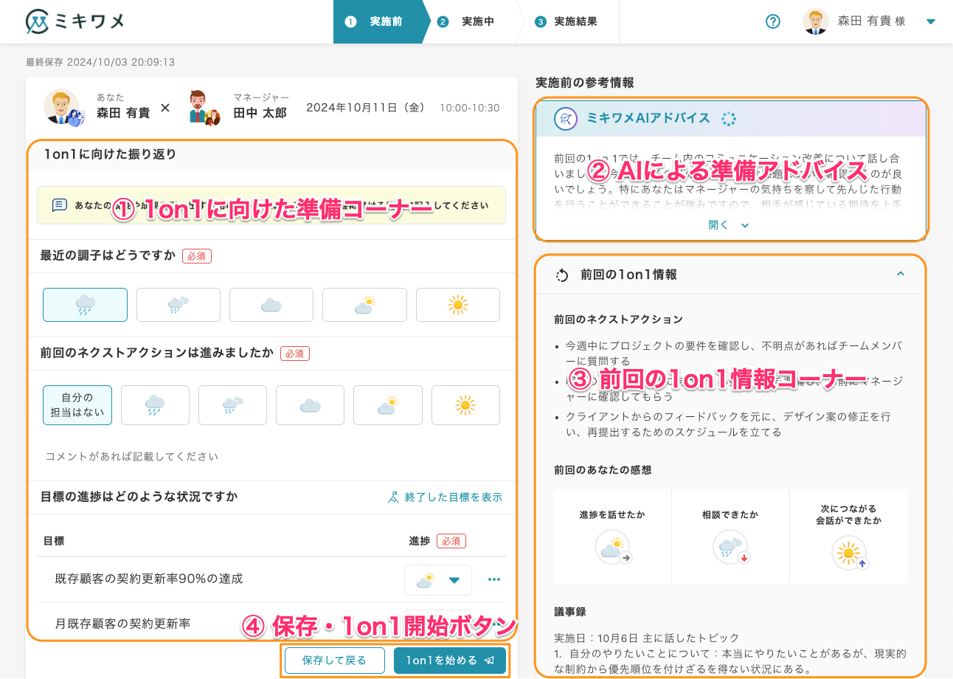953x679 pixels.
Task: Click the manager 田中 太郎 avatar
Action: coord(202,108)
